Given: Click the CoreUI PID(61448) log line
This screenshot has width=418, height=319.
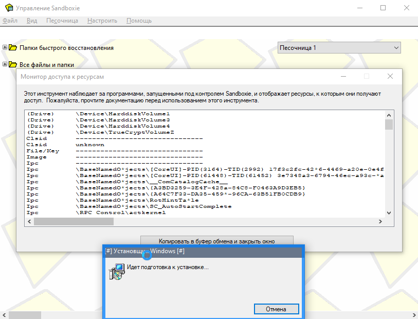Looking at the screenshot, I should 205,175.
